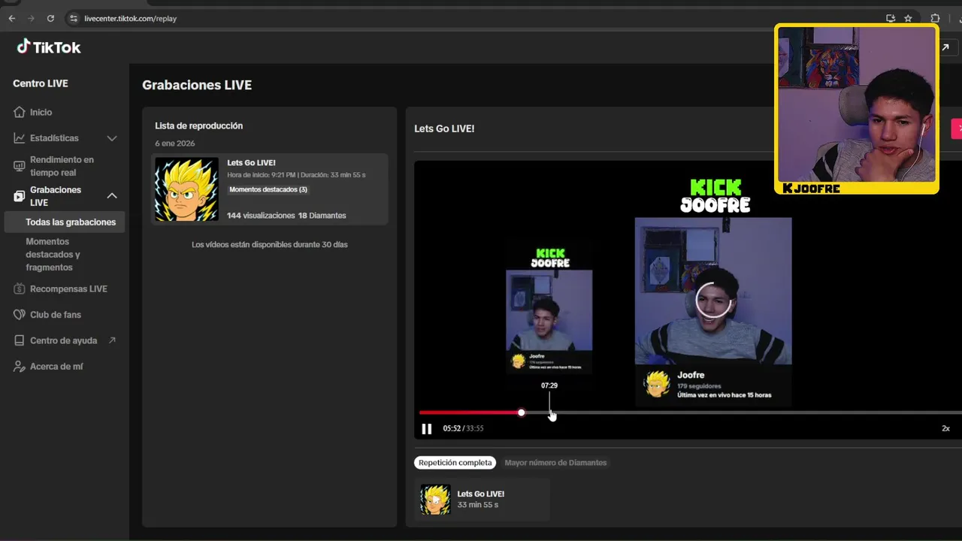
Task: Collapse the Grabaciones LIVE submenu chevron
Action: [x=112, y=196]
